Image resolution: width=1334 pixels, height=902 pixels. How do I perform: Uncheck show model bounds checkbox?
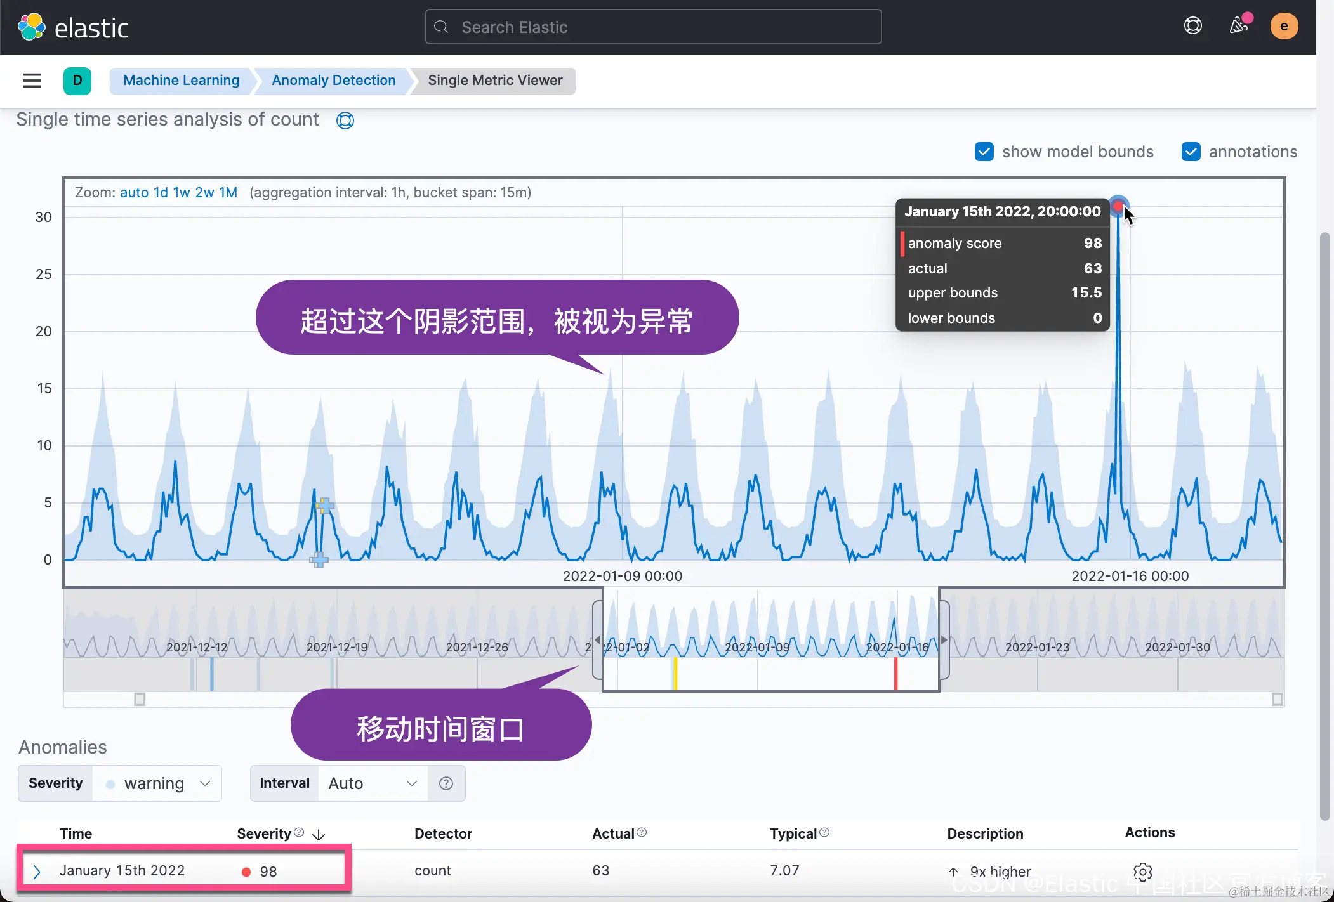click(x=984, y=152)
